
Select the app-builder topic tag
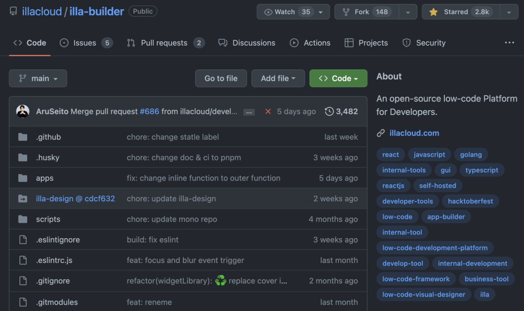[446, 216]
